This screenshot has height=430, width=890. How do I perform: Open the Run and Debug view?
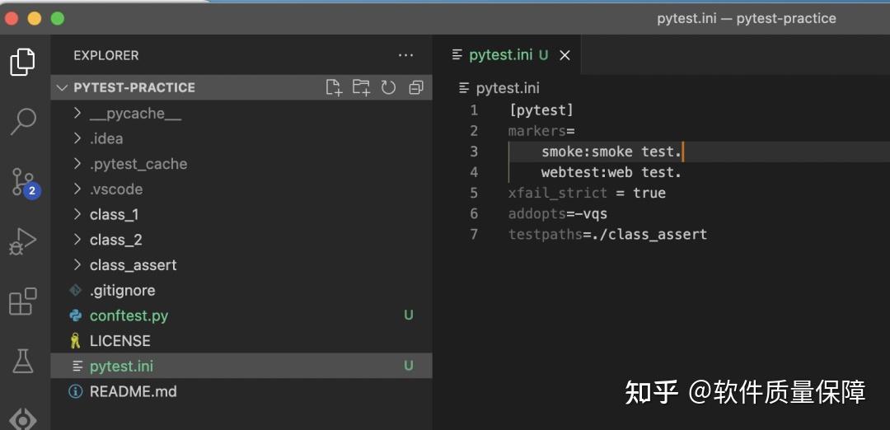tap(23, 241)
